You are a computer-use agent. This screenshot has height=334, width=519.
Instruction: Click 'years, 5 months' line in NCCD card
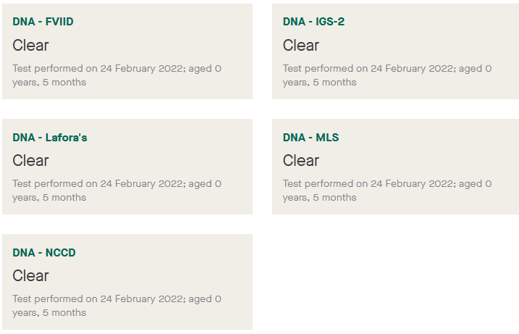pos(49,313)
